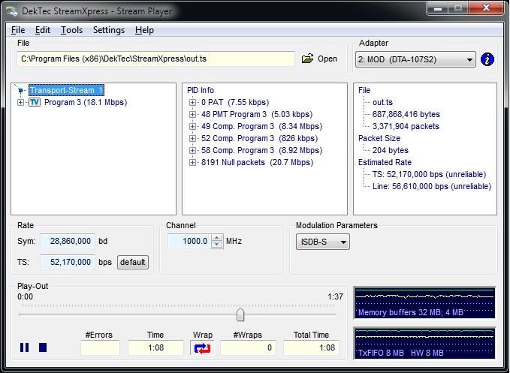
Task: Select Program 3 (18.1 Mbps) row
Action: point(86,102)
